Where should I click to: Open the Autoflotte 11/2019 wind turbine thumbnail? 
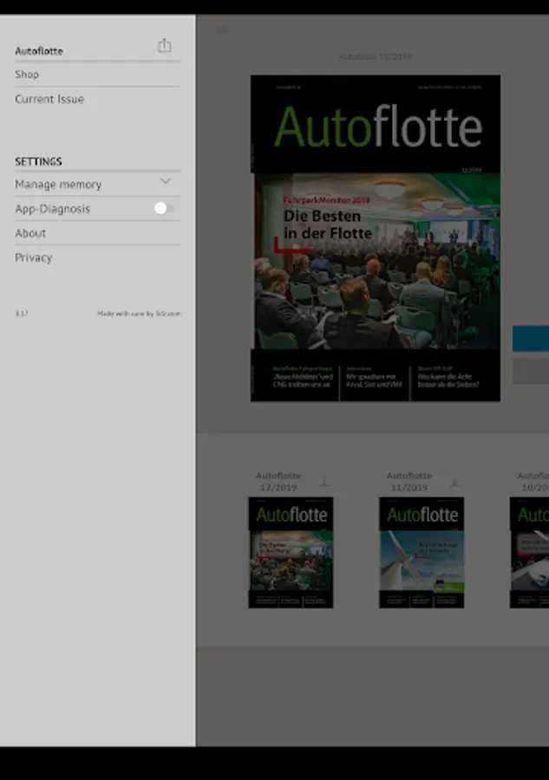point(422,552)
